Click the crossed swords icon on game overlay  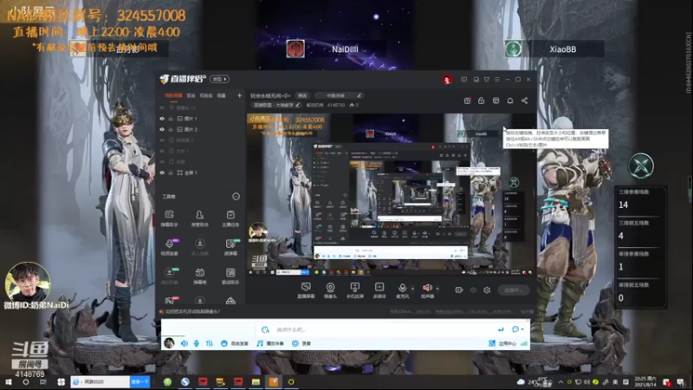(x=641, y=166)
